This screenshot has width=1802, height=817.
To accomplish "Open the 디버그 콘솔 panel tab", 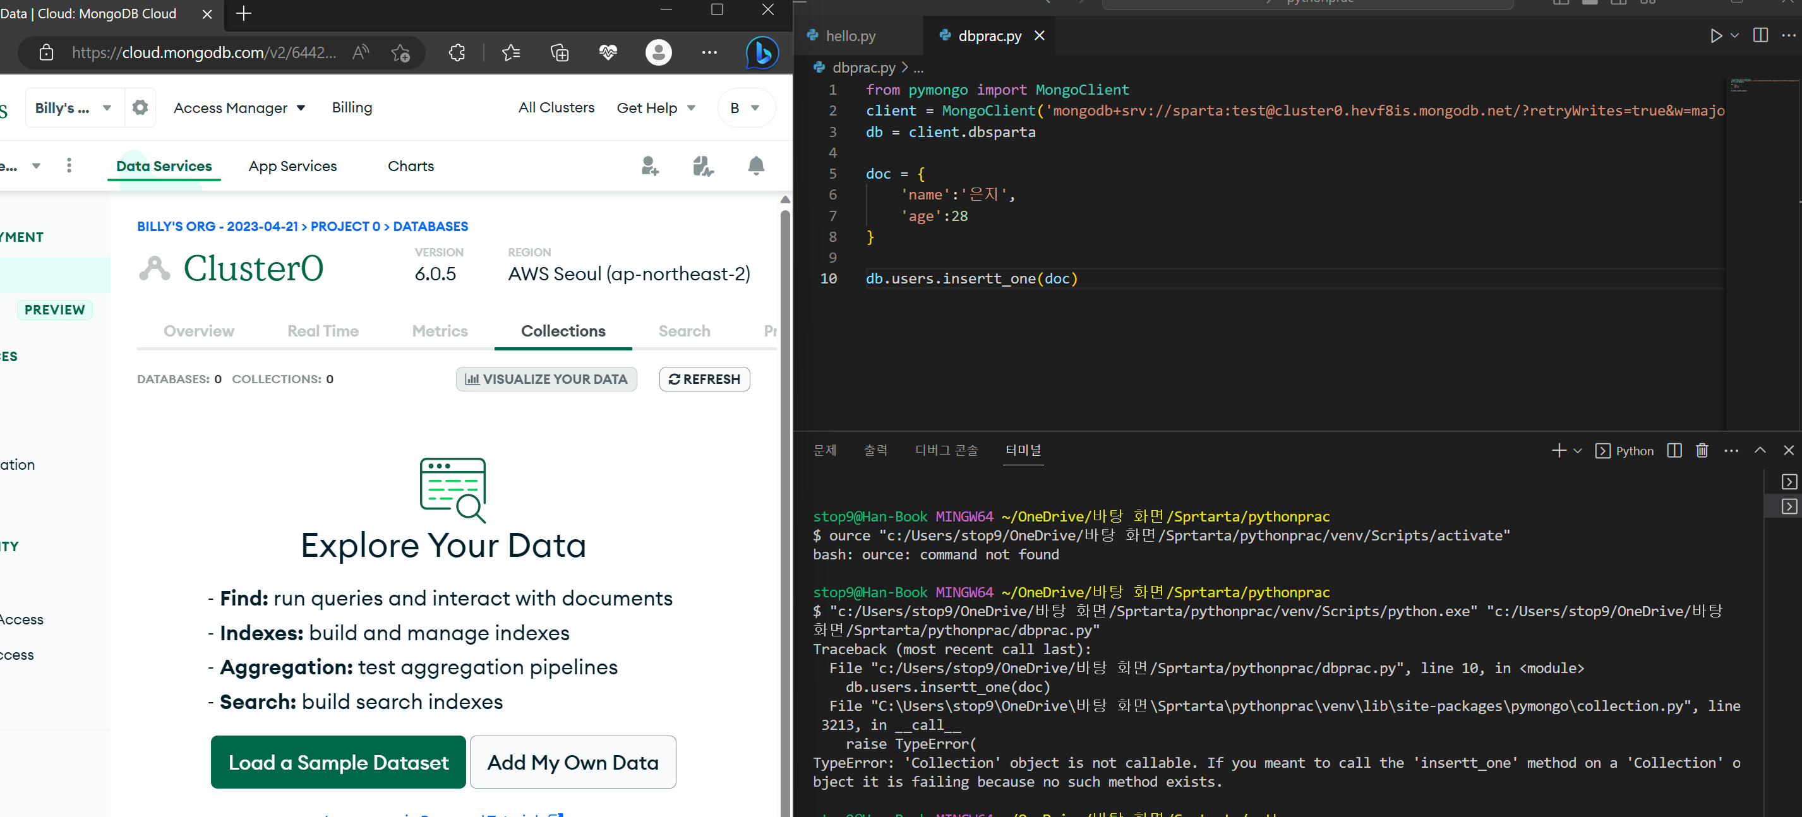I will (946, 450).
